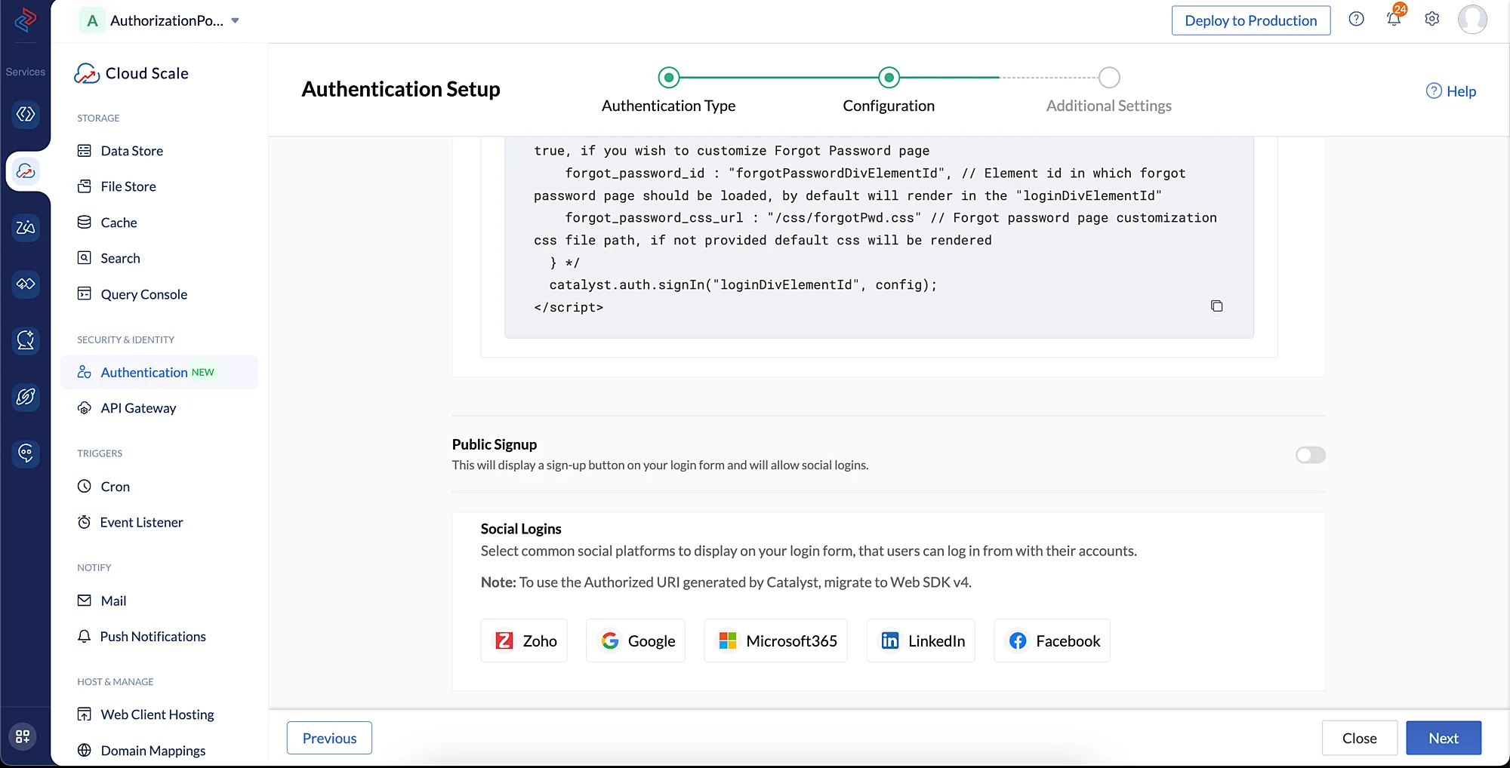Viewport: 1510px width, 768px height.
Task: Click the Catalyst logo icon
Action: coord(26,20)
